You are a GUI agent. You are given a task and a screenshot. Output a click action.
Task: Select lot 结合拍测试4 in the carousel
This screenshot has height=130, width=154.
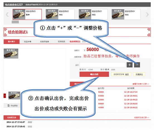[x=126, y=14]
